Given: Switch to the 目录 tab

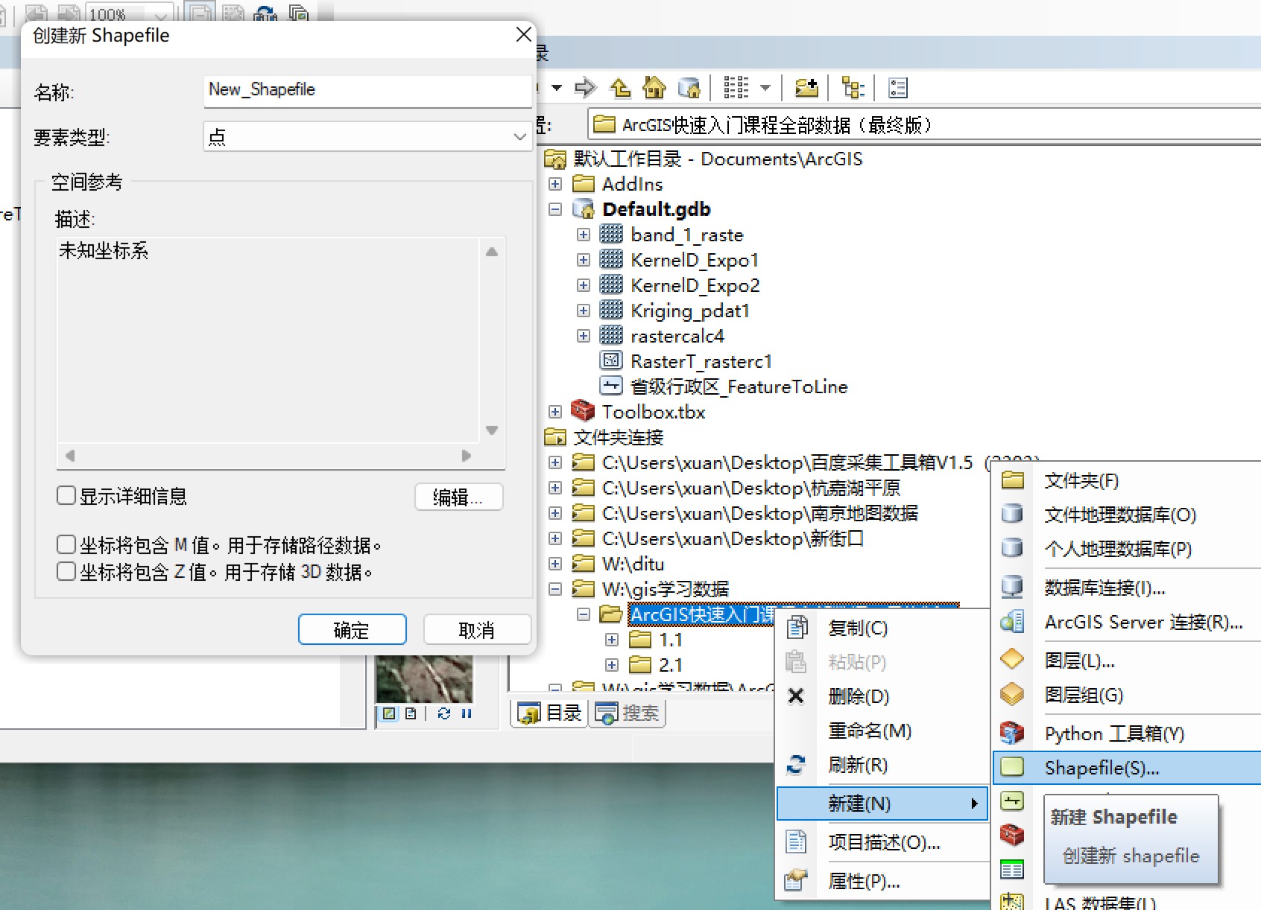Looking at the screenshot, I should tap(550, 713).
